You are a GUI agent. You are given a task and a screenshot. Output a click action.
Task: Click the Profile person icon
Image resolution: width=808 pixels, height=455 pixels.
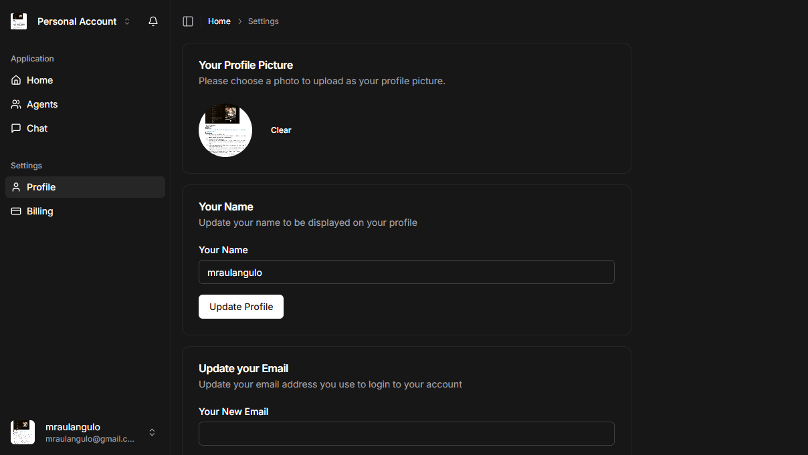coord(16,187)
